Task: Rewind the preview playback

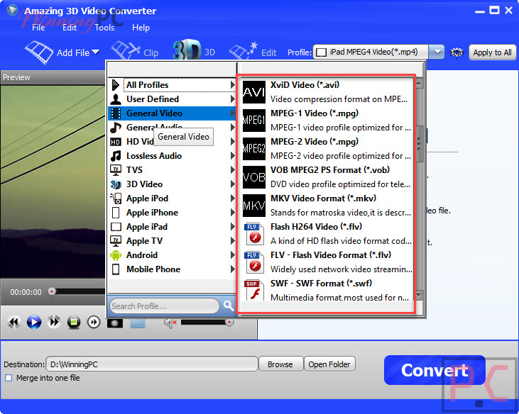Action: (x=13, y=322)
